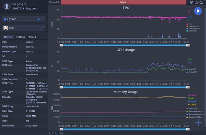
Task: Open the folder icon in top bar
Action: (196, 2)
